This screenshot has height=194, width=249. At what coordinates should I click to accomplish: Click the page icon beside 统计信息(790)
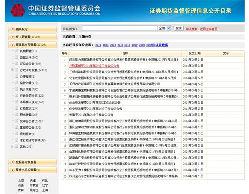[x=17, y=89]
